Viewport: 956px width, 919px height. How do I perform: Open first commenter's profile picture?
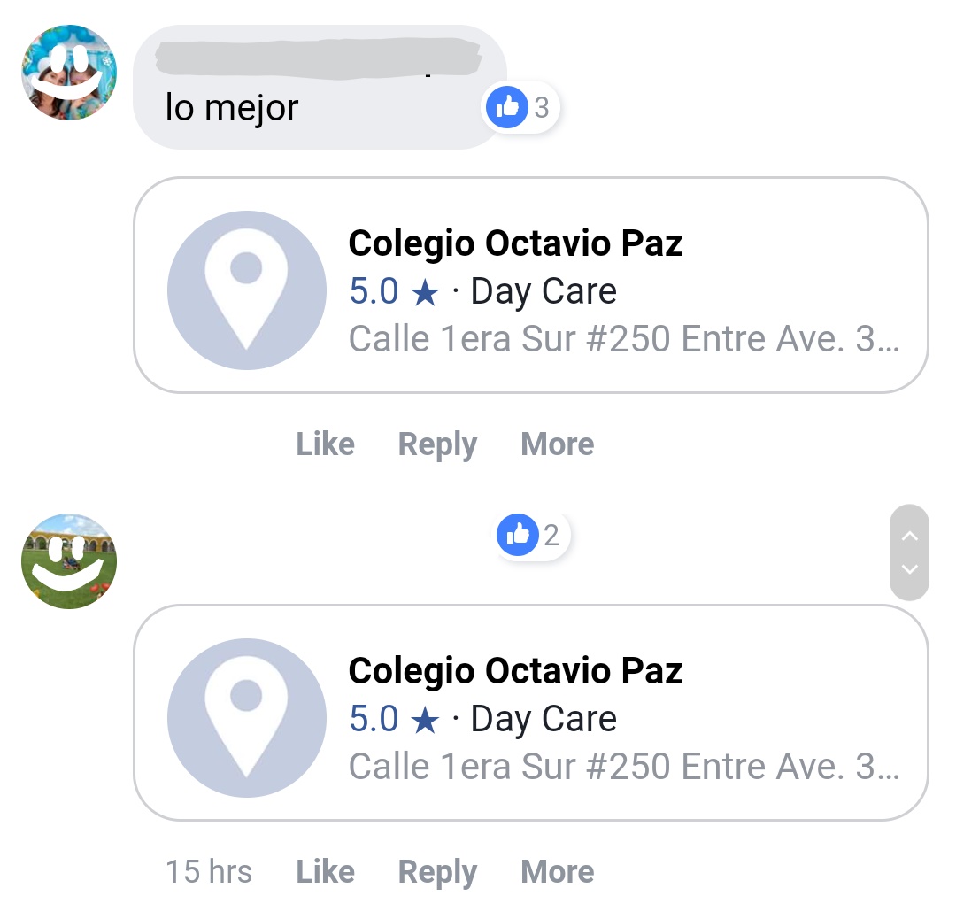click(69, 73)
